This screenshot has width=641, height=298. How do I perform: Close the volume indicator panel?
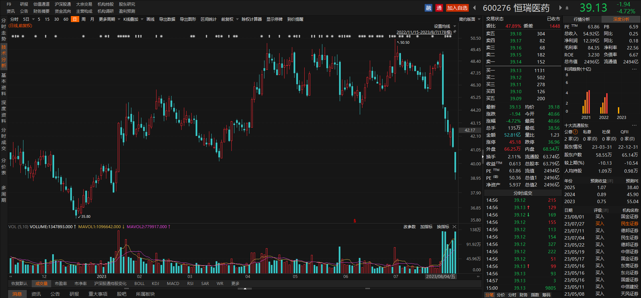[454, 227]
